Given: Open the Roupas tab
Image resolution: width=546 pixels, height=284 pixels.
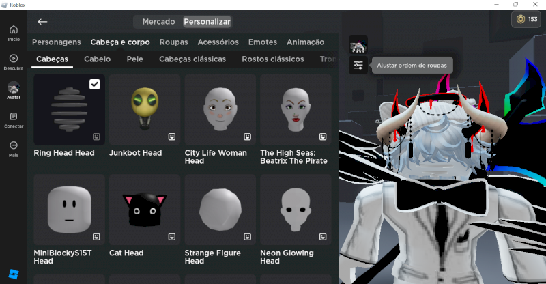Looking at the screenshot, I should [174, 42].
